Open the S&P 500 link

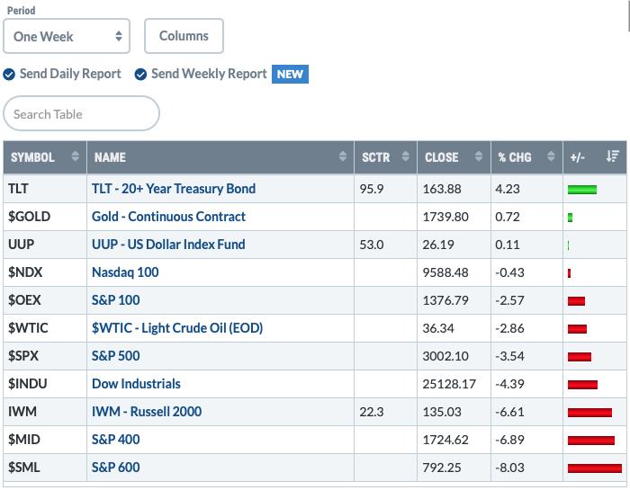[x=116, y=356]
